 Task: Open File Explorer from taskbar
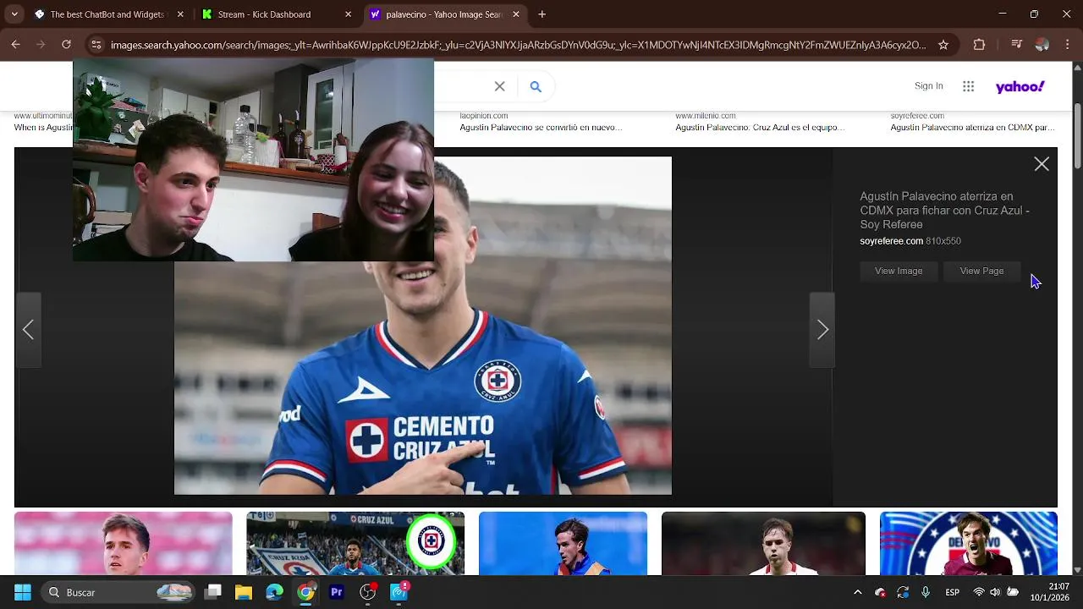(x=244, y=592)
